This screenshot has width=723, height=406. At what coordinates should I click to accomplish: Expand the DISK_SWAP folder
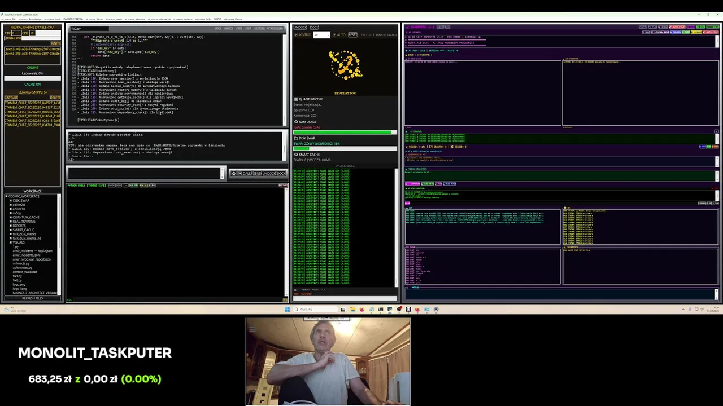[10, 201]
